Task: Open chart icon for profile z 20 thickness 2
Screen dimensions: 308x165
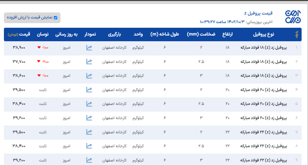Action: point(89,90)
